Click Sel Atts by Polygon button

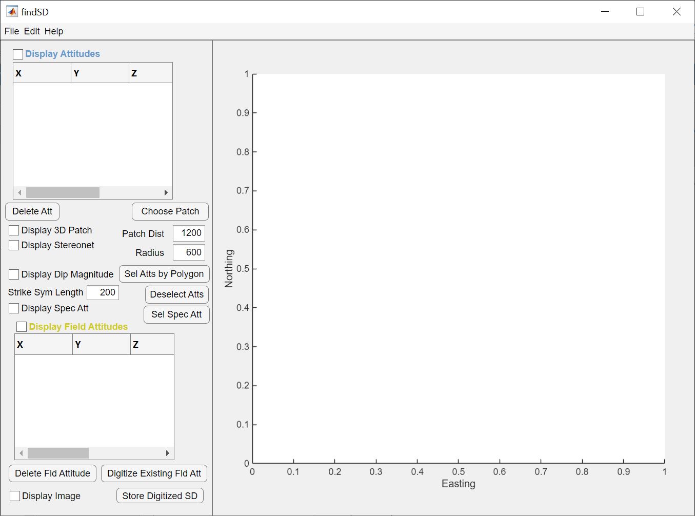(x=164, y=274)
